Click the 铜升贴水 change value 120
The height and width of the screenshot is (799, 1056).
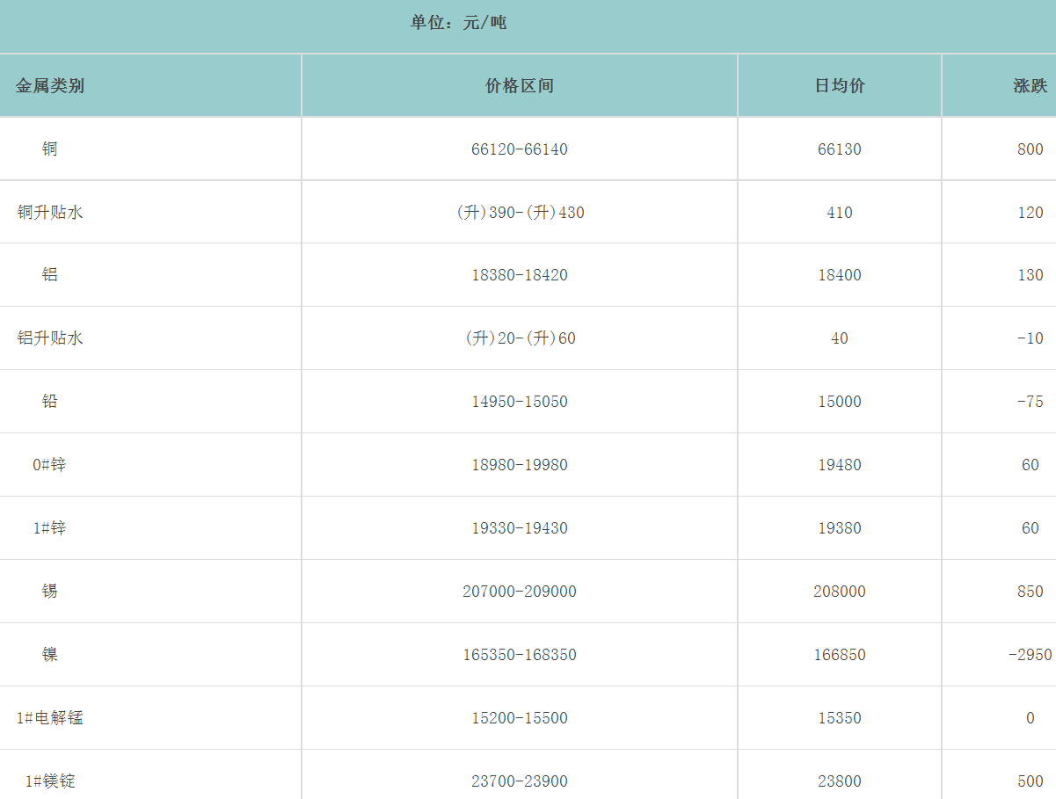pyautogui.click(x=1030, y=213)
